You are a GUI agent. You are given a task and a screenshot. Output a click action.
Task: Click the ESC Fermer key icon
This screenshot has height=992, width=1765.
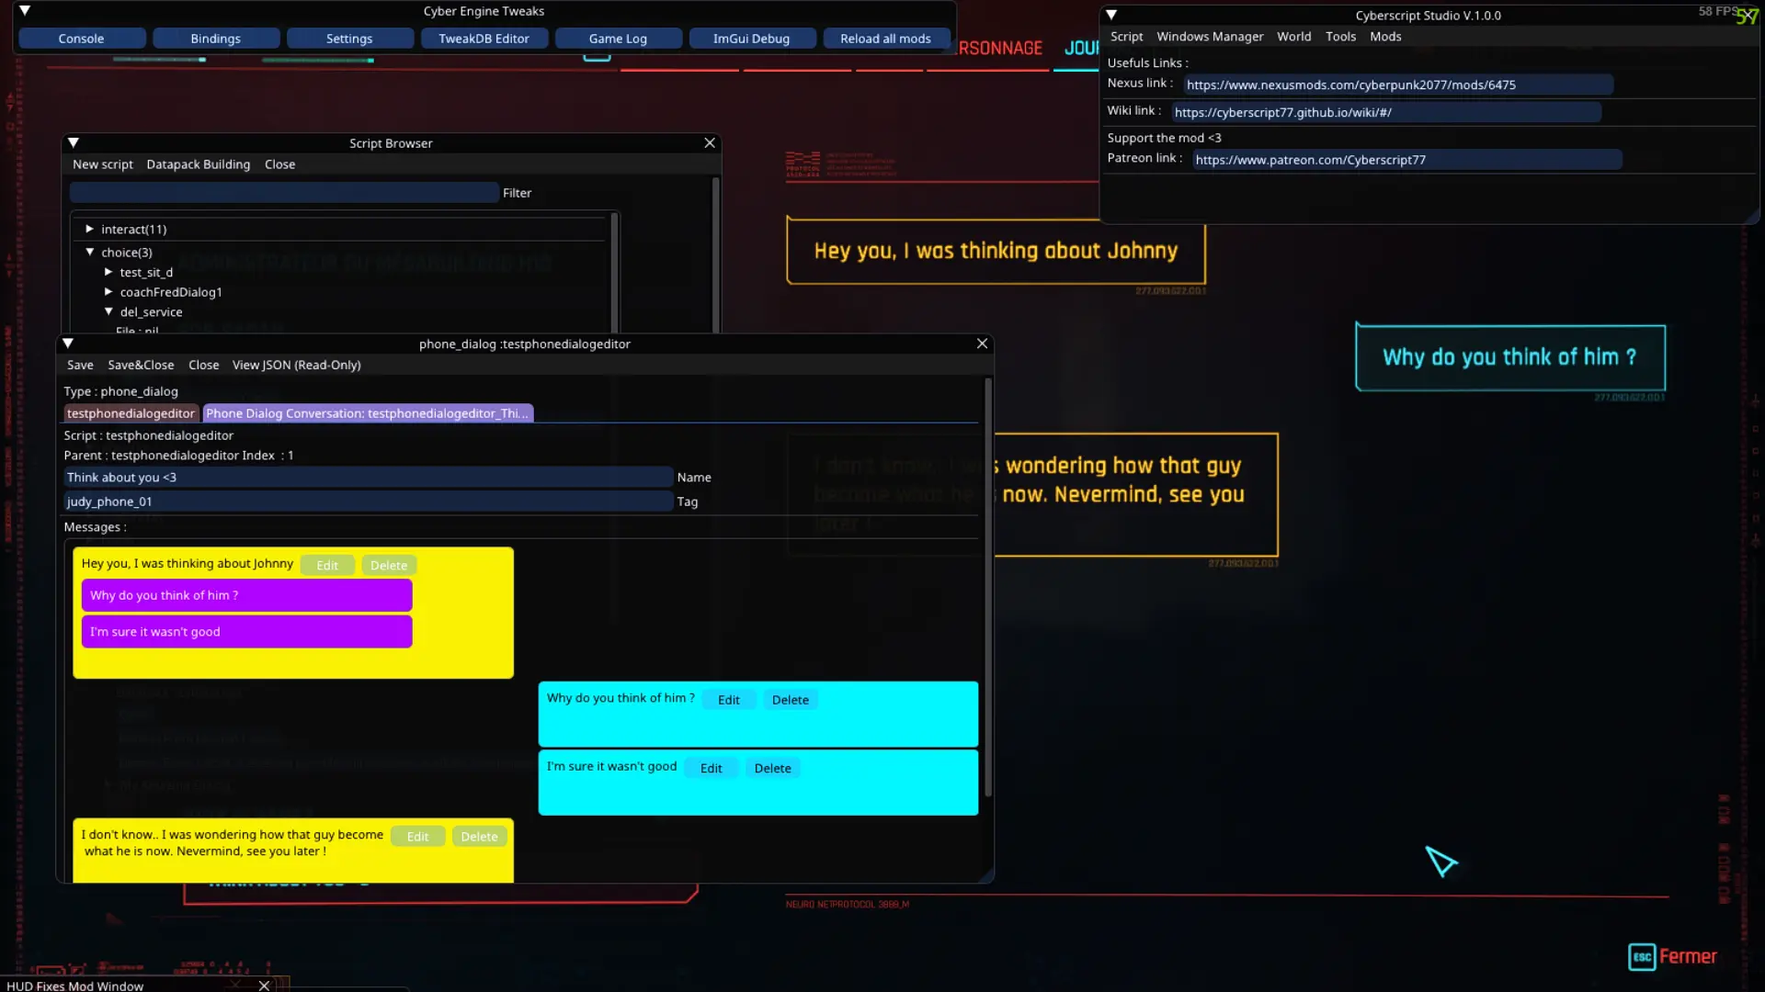coord(1642,957)
